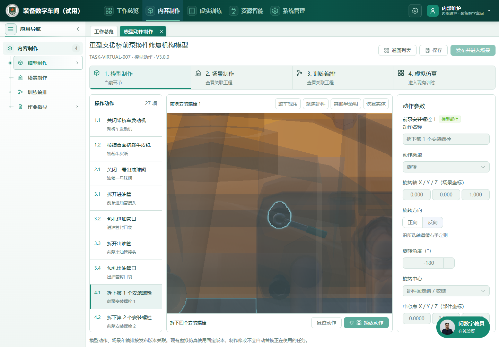The height and width of the screenshot is (347, 499).
Task: Open the 内容制作 top navigation menu
Action: 163,11
